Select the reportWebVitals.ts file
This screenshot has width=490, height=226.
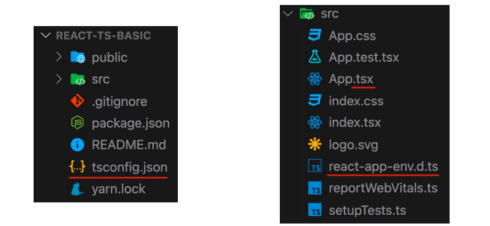click(383, 188)
